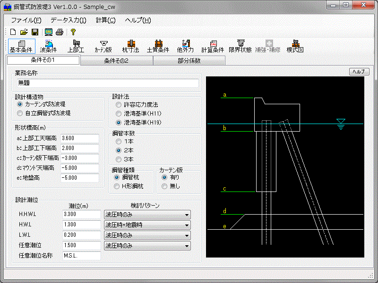Screen dimensions: 378x283
Task: Expand the H.H.W.L 検討パターン dropdown
Action: 187,215
